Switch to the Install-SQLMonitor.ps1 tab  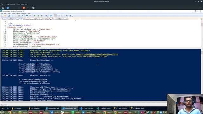click(61, 19)
